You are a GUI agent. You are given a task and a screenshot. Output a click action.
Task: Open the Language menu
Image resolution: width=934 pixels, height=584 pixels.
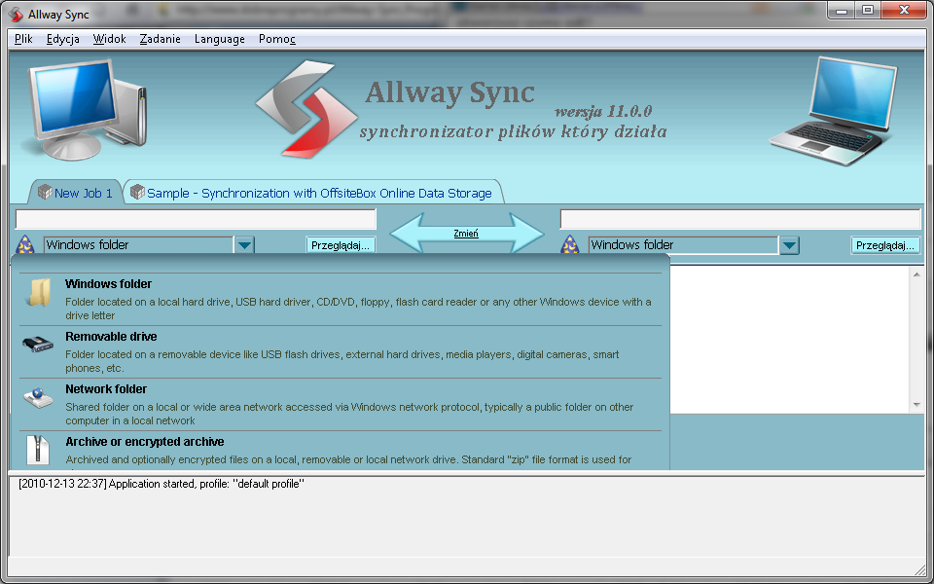(220, 39)
